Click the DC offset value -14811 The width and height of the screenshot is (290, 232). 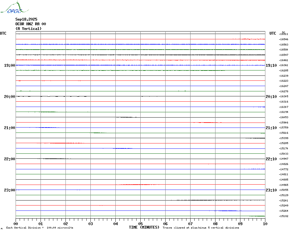click(283, 174)
